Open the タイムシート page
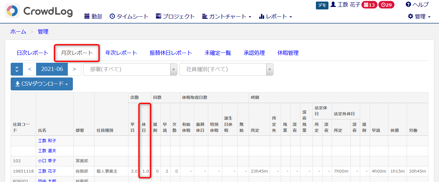 (129, 16)
